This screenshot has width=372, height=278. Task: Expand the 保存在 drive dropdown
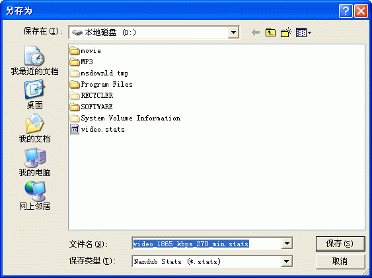coord(233,32)
